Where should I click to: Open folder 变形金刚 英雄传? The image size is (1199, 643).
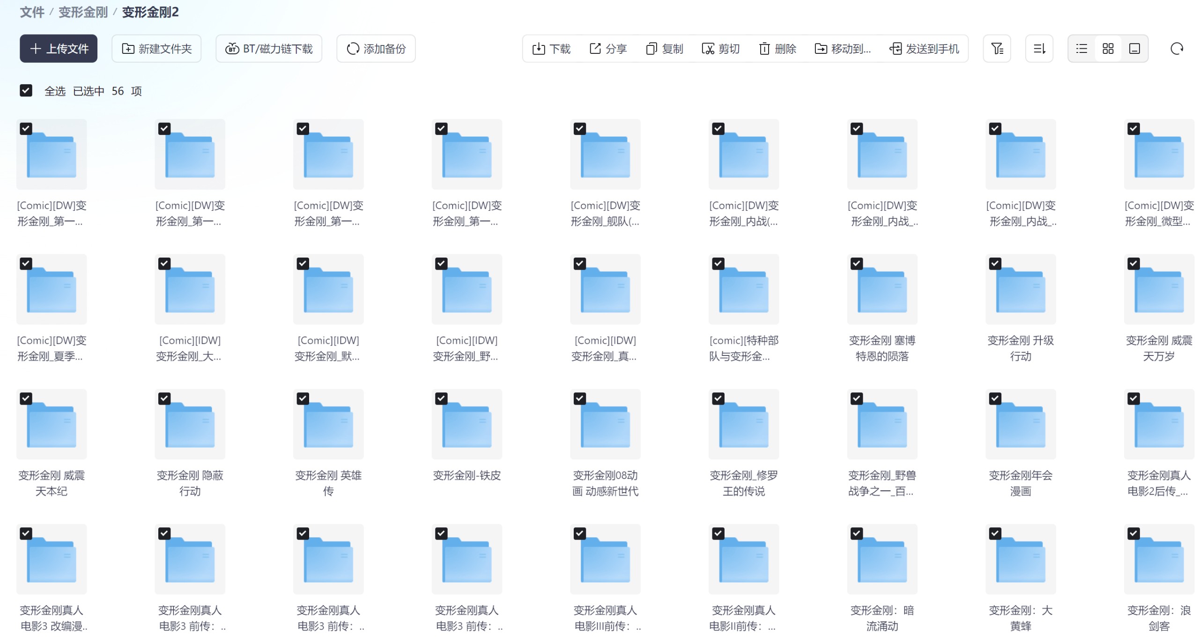[328, 424]
